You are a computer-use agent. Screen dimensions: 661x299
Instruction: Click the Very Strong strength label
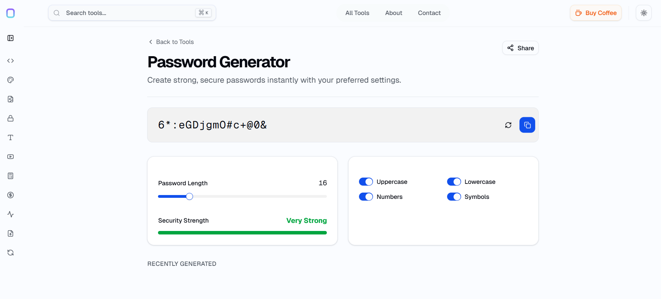tap(307, 220)
